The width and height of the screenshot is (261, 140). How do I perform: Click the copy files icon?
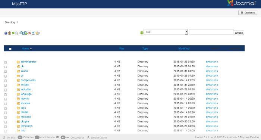22,33
